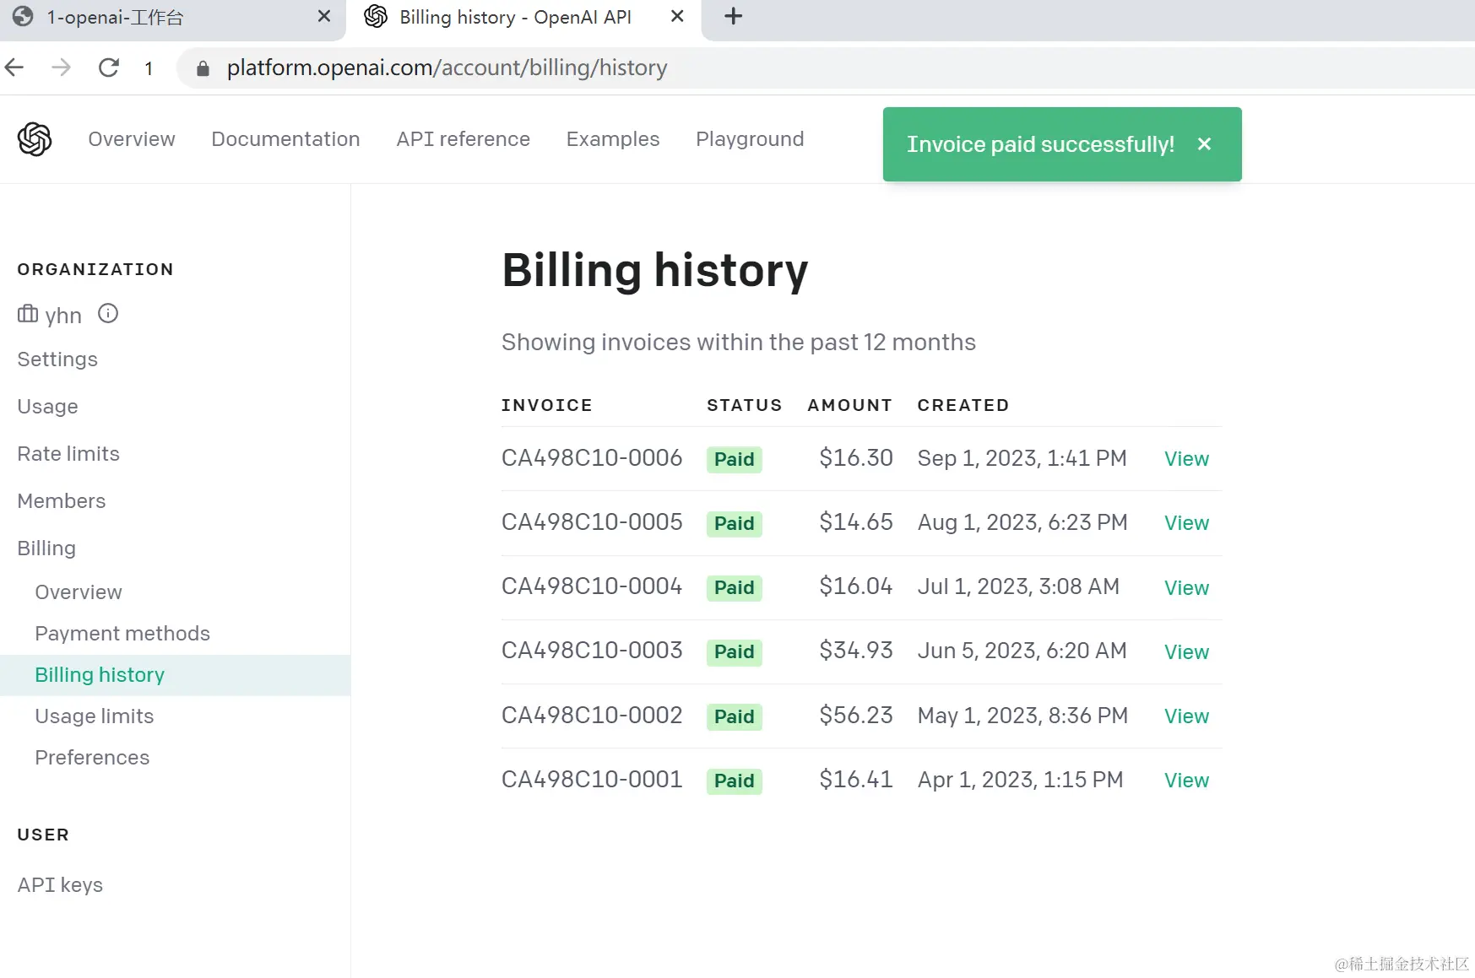View invoice CA498C10-0006
Screen dimensions: 1475x978
(1186, 459)
